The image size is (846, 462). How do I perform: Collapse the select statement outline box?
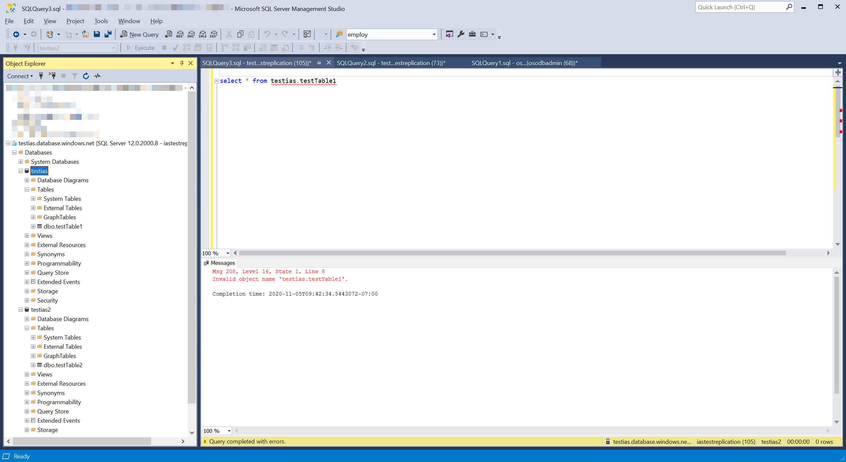[217, 81]
